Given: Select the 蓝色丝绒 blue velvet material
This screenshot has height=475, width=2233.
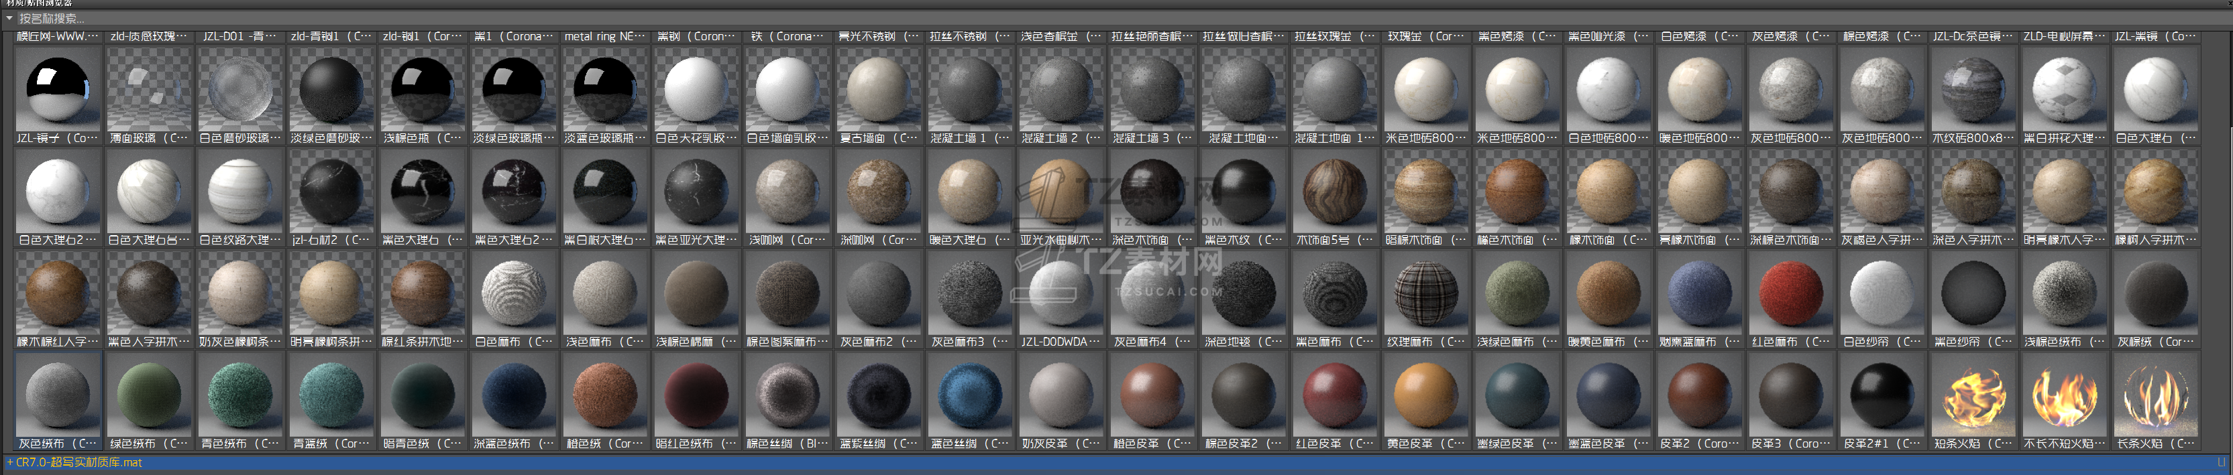Looking at the screenshot, I should (970, 396).
